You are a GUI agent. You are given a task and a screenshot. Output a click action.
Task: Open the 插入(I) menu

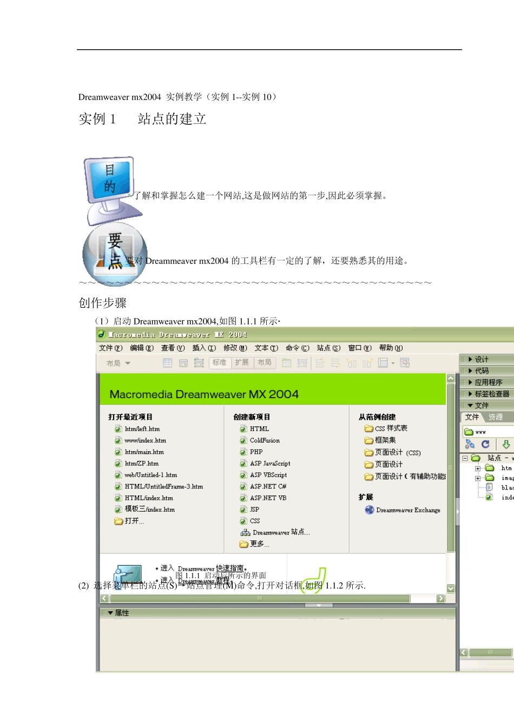point(204,348)
